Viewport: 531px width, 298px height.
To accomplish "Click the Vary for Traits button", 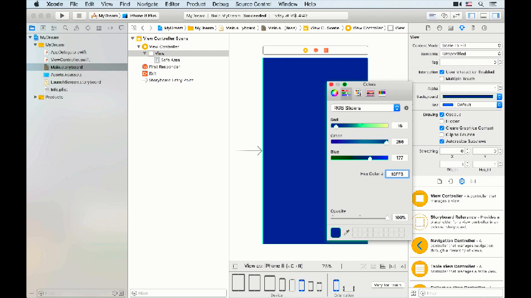I will [x=388, y=285].
